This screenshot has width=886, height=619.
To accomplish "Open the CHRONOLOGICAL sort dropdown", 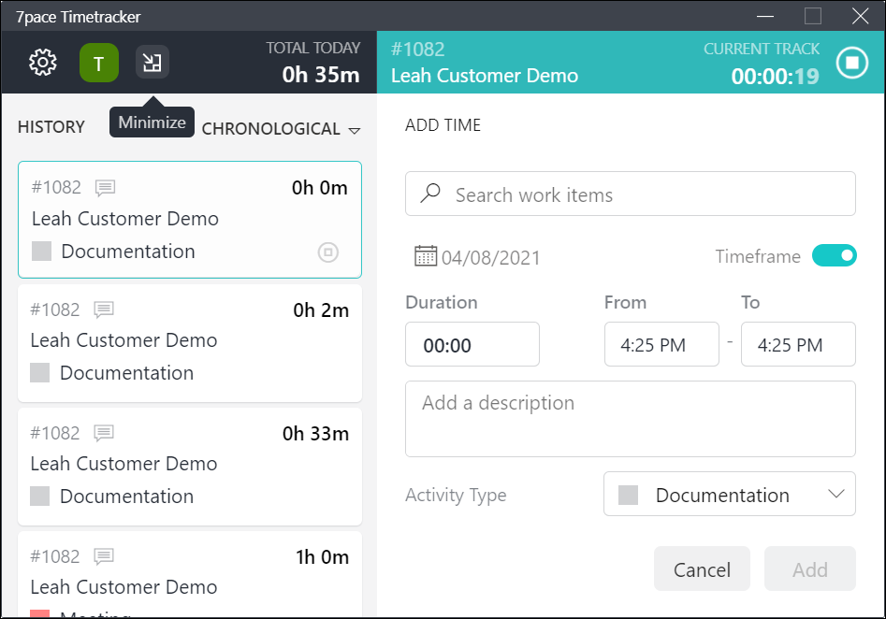I will pos(281,129).
